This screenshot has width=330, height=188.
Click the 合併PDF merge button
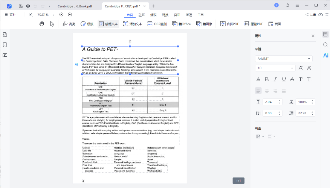coord(229,24)
